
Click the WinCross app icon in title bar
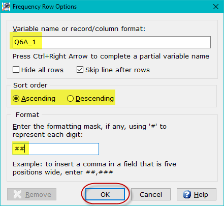(6, 7)
